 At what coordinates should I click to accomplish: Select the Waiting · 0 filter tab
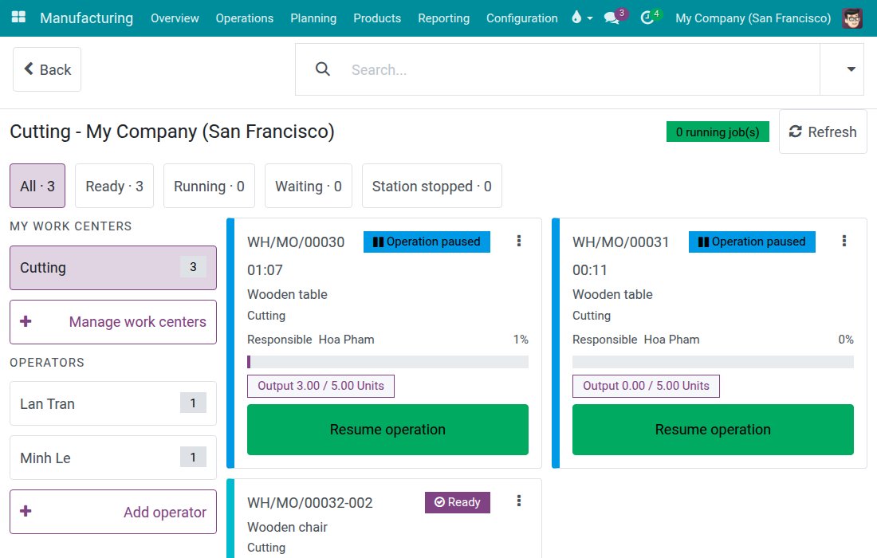[309, 186]
